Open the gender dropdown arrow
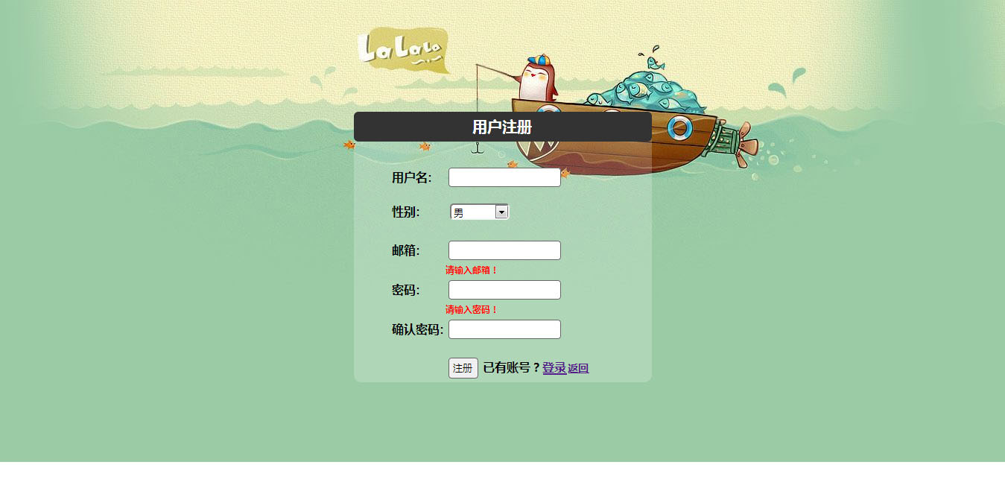 [501, 212]
